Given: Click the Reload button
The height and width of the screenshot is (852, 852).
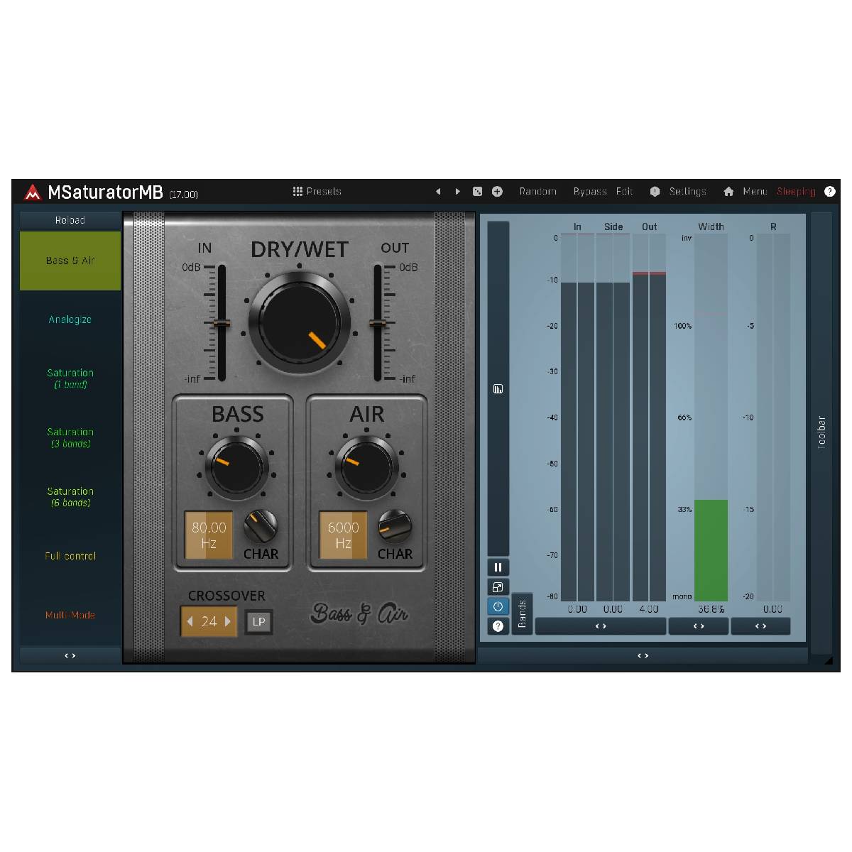Looking at the screenshot, I should coord(70,220).
